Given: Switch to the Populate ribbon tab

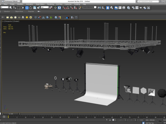Looking at the screenshot, I should (31, 11).
